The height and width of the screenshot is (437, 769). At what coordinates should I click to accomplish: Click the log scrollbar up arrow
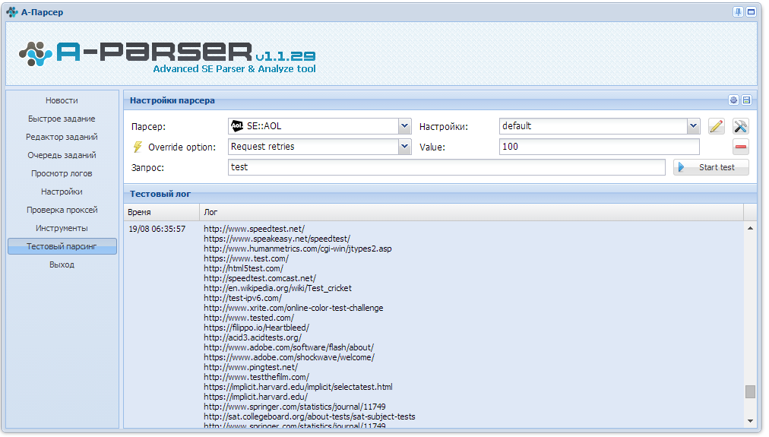point(750,228)
